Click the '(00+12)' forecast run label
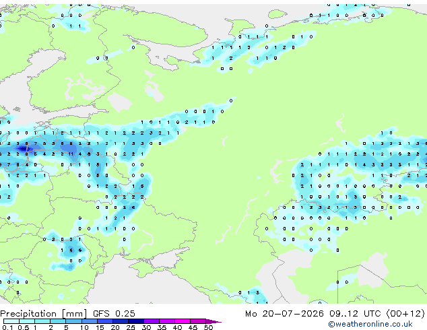The height and width of the screenshot is (330, 427). click(405, 314)
